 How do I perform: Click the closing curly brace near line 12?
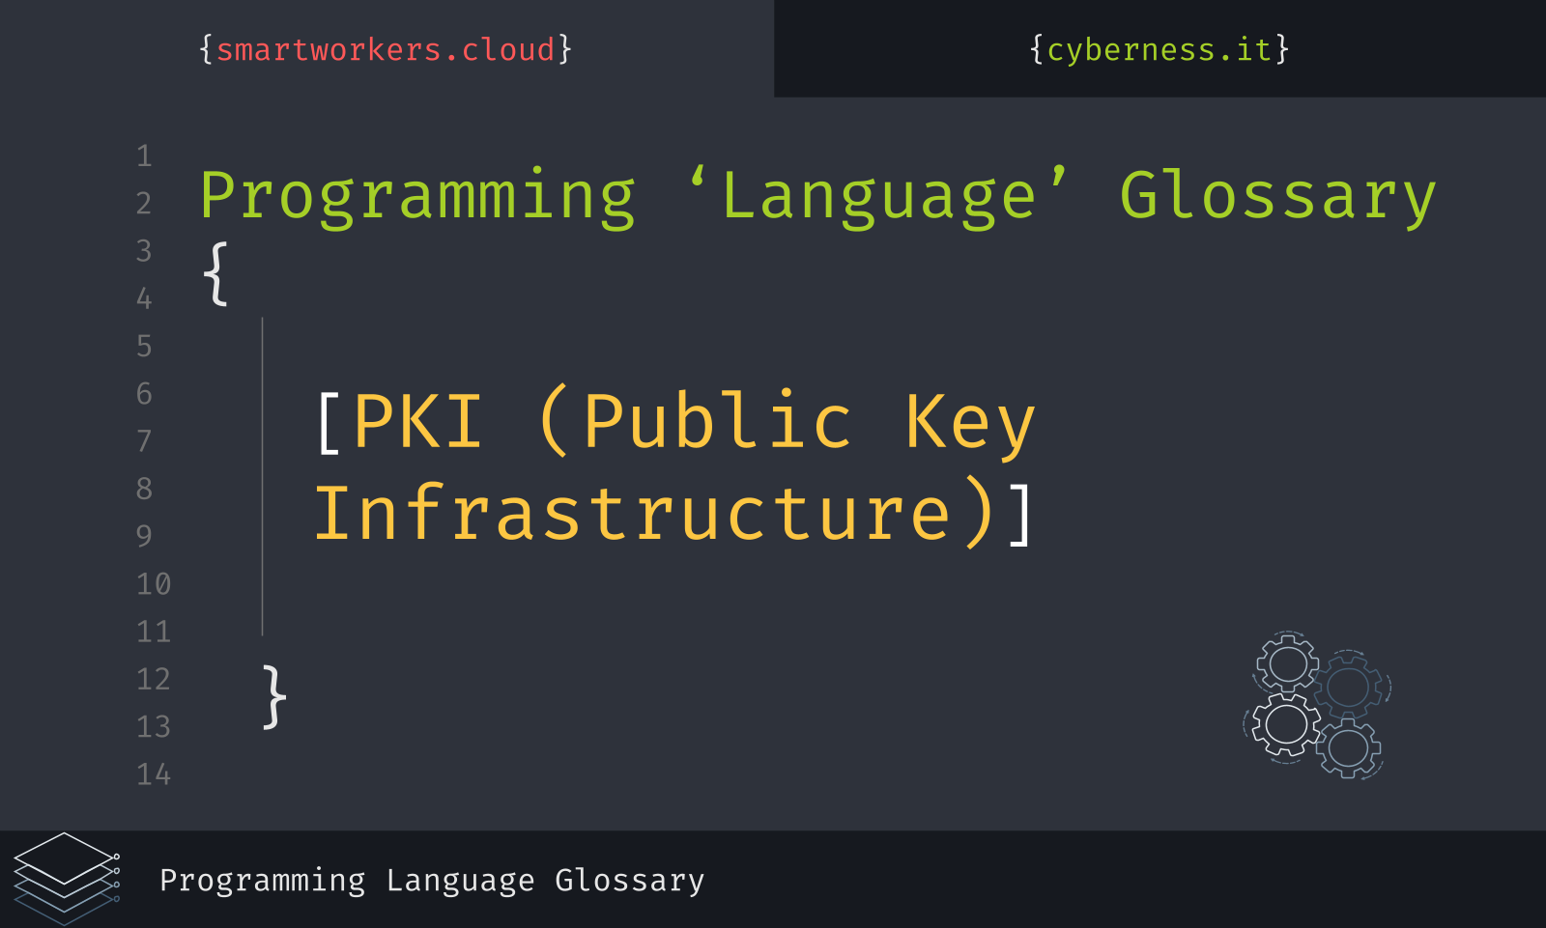pos(274,695)
